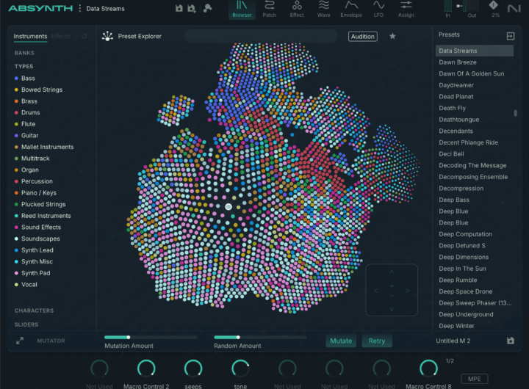
Task: Open the Assign page
Action: point(406,9)
